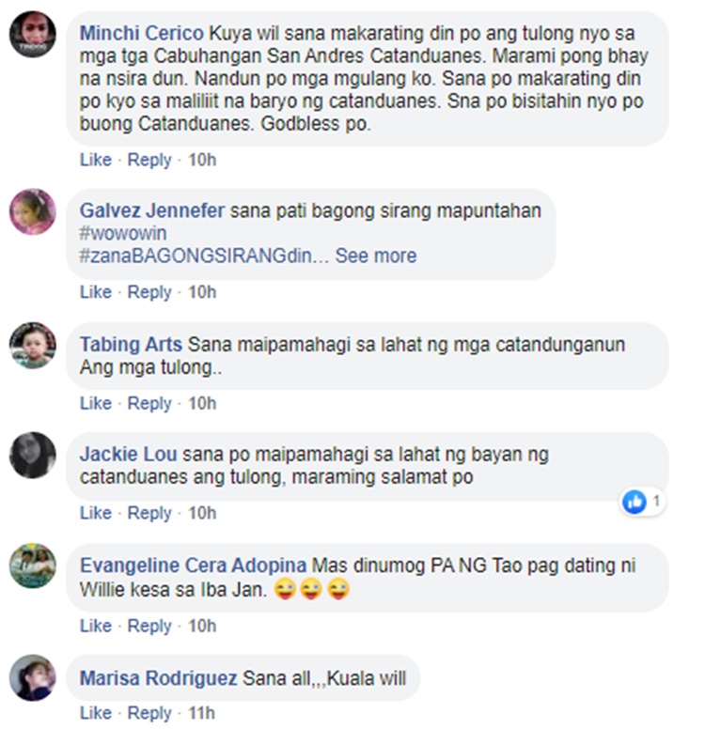Open Galvez Jennefer's profile avatar
The height and width of the screenshot is (729, 705).
33,211
